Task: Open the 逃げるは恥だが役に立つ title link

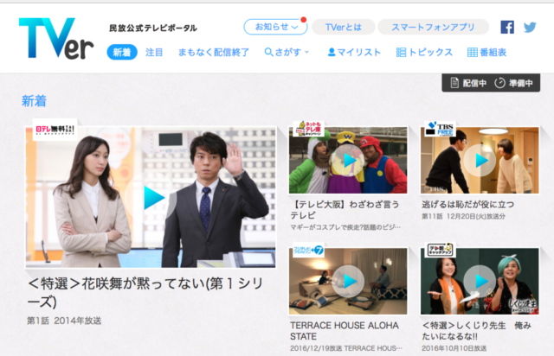Action: point(467,204)
